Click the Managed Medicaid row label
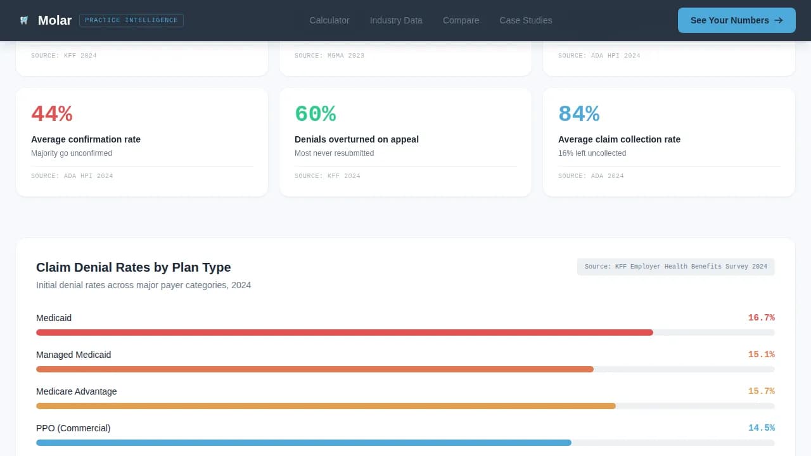 click(x=73, y=355)
